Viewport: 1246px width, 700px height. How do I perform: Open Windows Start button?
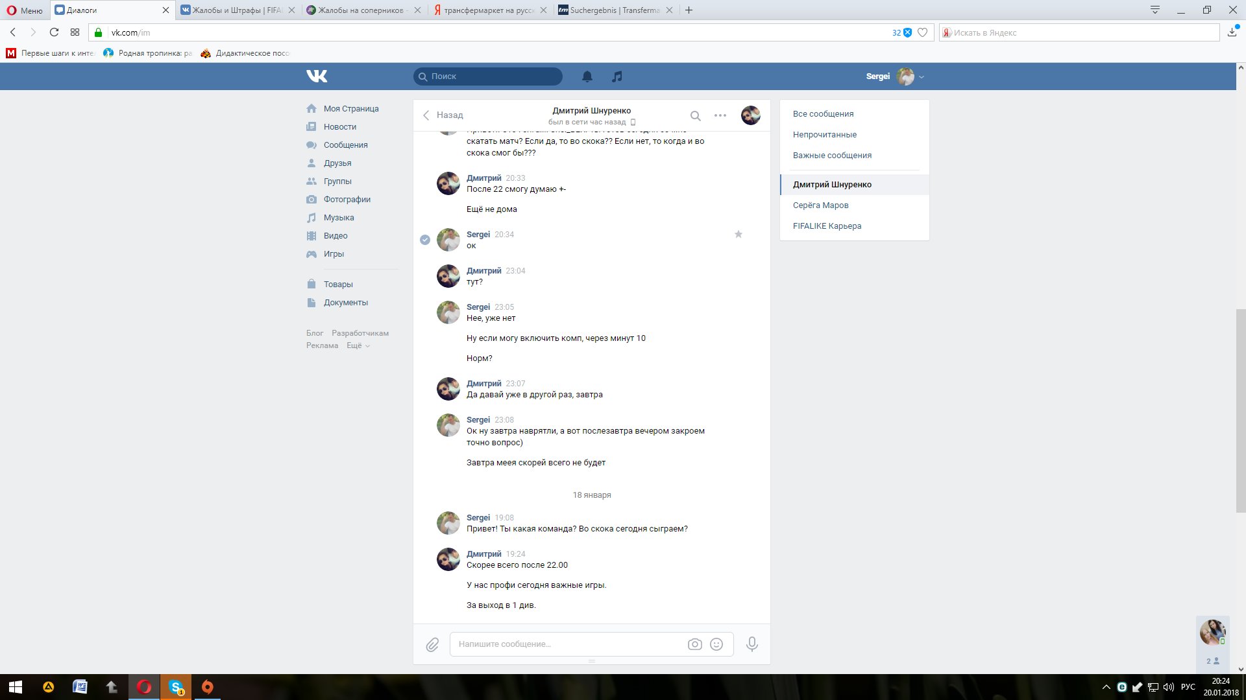[16, 687]
